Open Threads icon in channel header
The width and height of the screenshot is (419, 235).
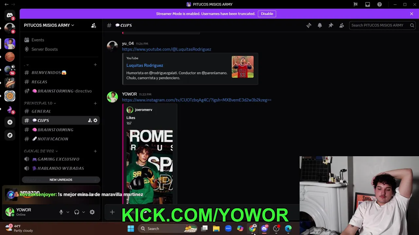click(309, 25)
